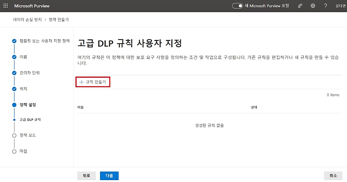Toggle the new Microsoft Purview portal switch
This screenshot has height=182, width=347.
(238, 6)
